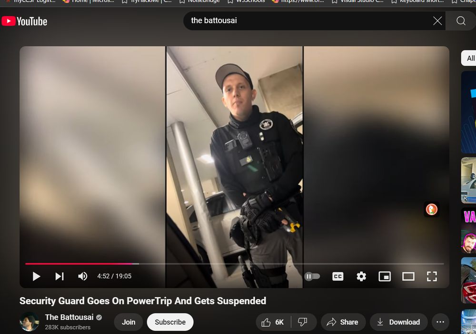Open the search magnifier icon

point(460,21)
